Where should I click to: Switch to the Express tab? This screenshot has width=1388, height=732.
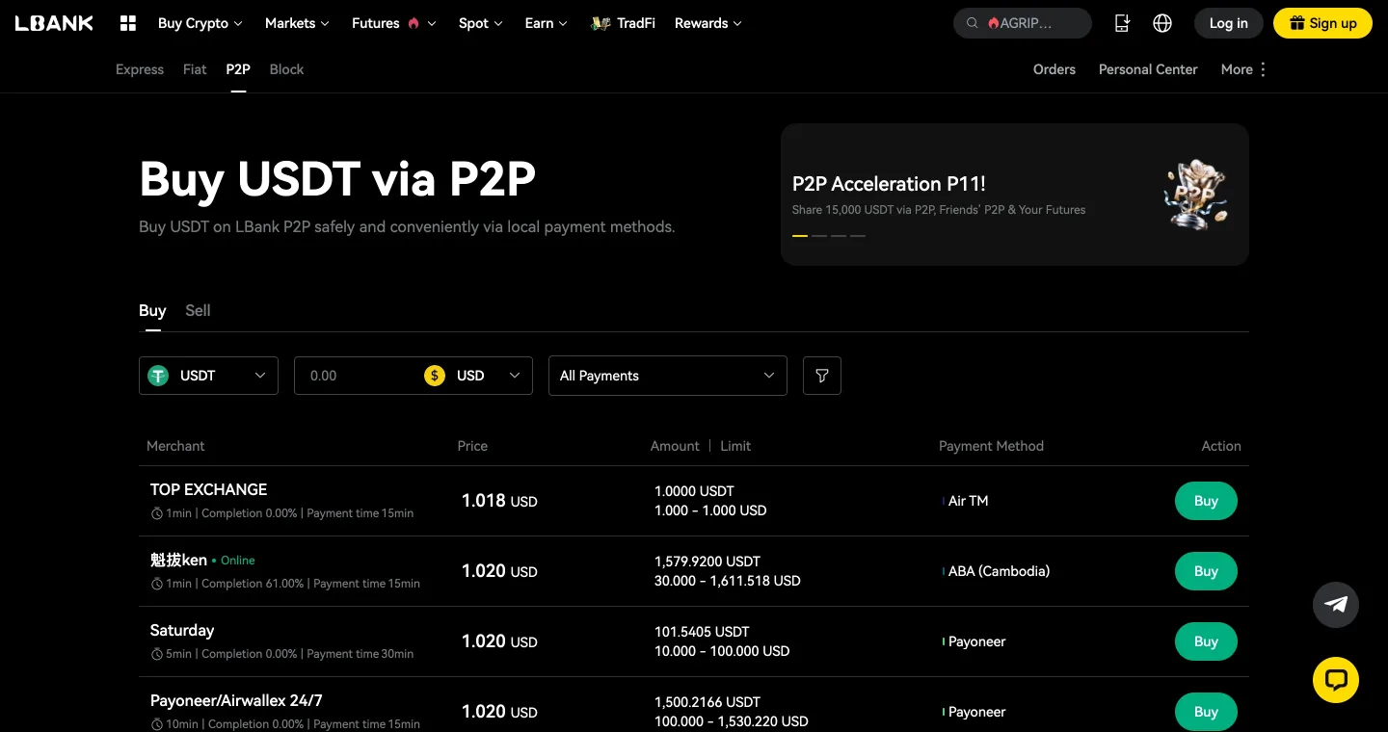tap(140, 69)
